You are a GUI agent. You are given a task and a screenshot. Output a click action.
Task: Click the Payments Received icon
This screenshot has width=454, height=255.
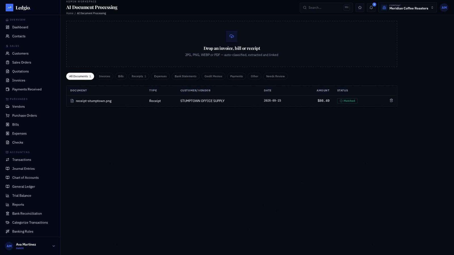tap(8, 89)
